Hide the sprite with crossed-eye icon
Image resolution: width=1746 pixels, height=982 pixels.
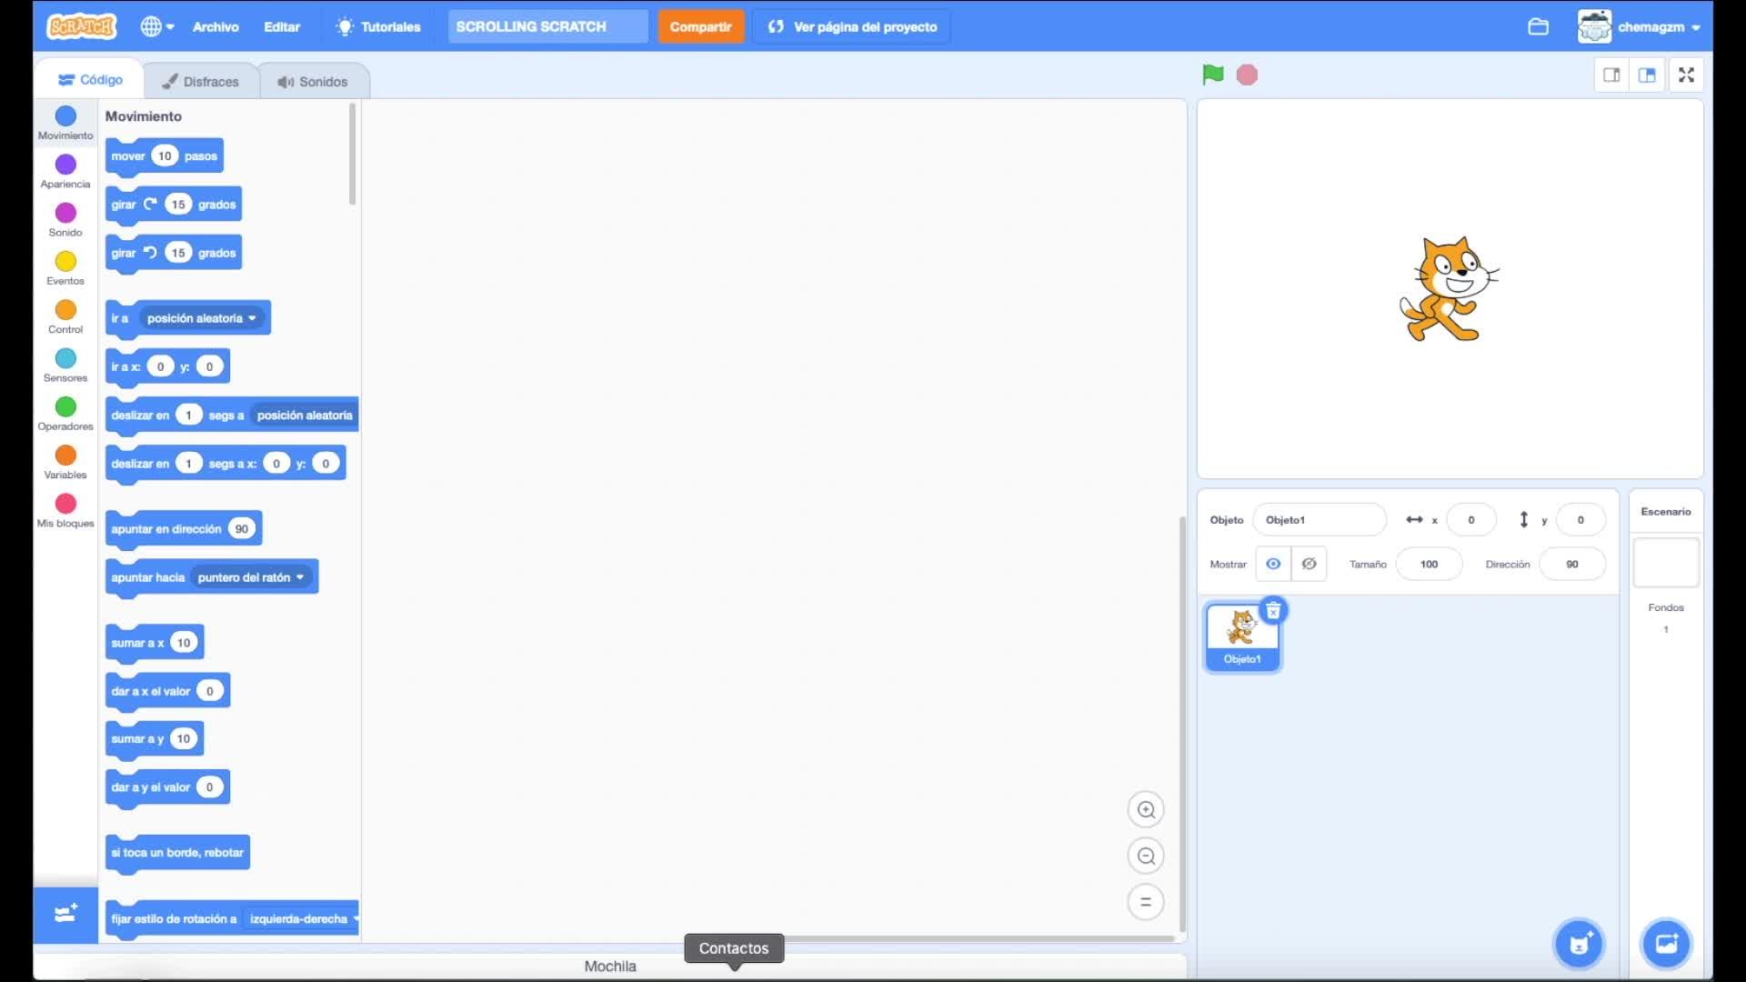(1309, 564)
